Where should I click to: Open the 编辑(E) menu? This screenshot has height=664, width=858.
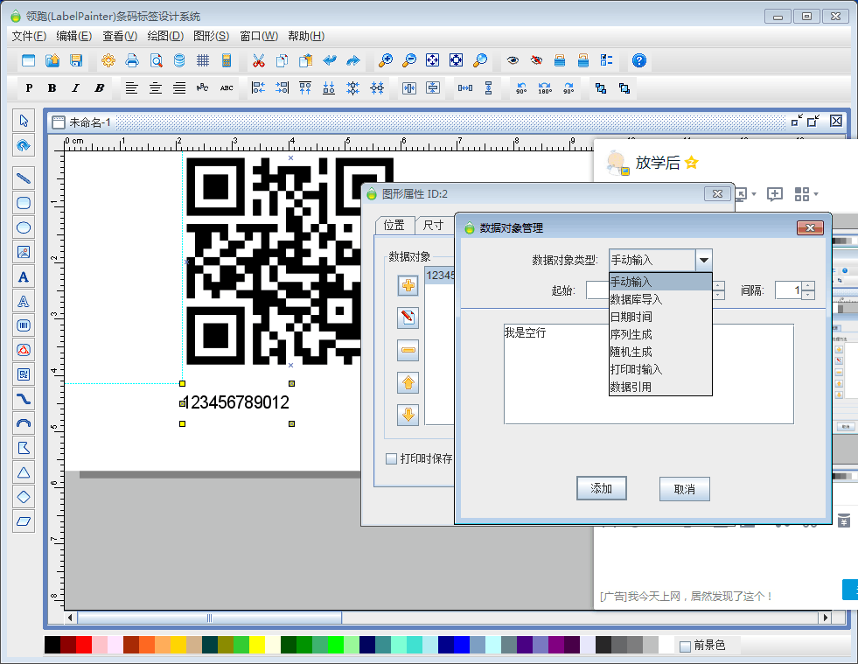coord(73,36)
